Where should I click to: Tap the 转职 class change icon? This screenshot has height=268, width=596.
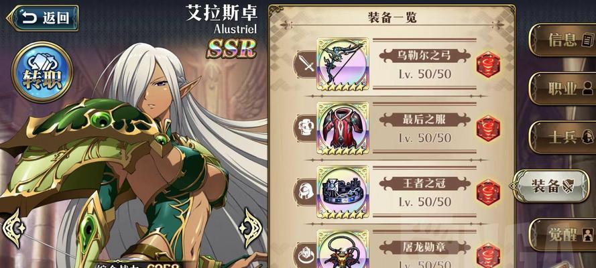[x=42, y=72]
